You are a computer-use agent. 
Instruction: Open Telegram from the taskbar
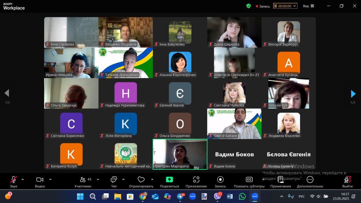pyautogui.click(x=180, y=196)
